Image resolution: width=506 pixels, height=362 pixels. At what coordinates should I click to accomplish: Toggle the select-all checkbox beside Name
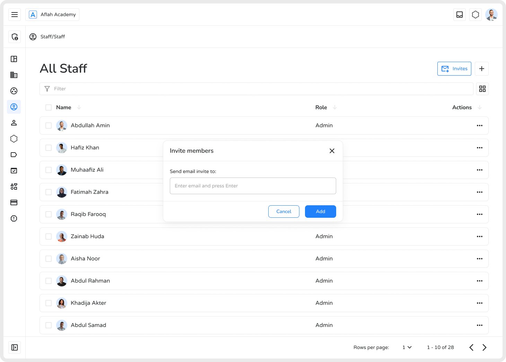49,107
